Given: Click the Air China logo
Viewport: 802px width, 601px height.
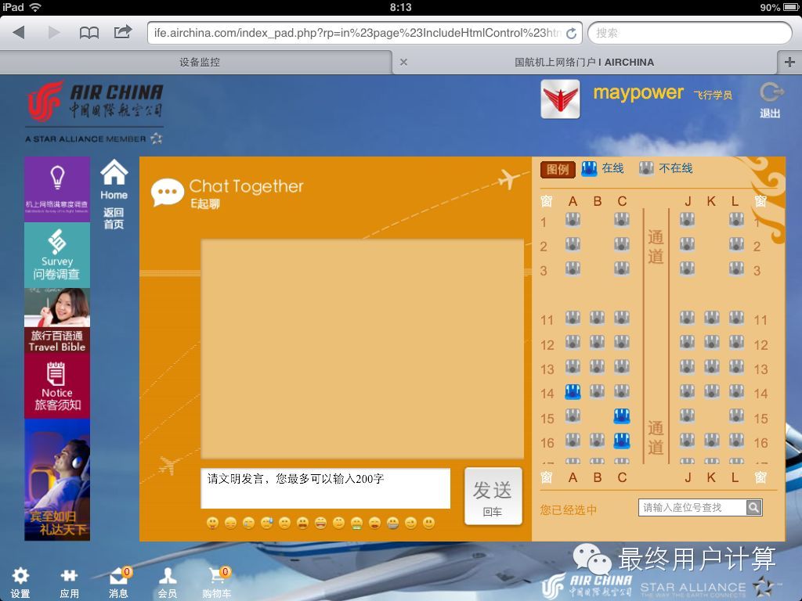Looking at the screenshot, I should click(95, 111).
